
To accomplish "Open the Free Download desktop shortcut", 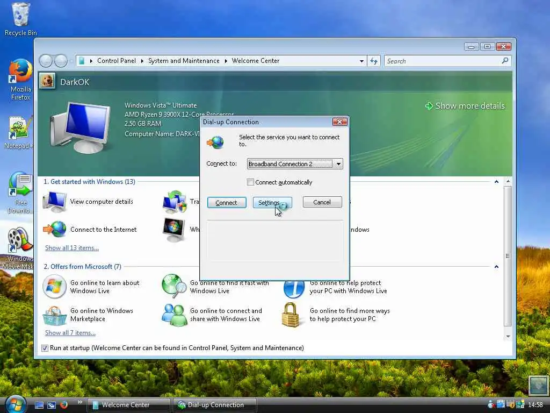I will tap(20, 193).
